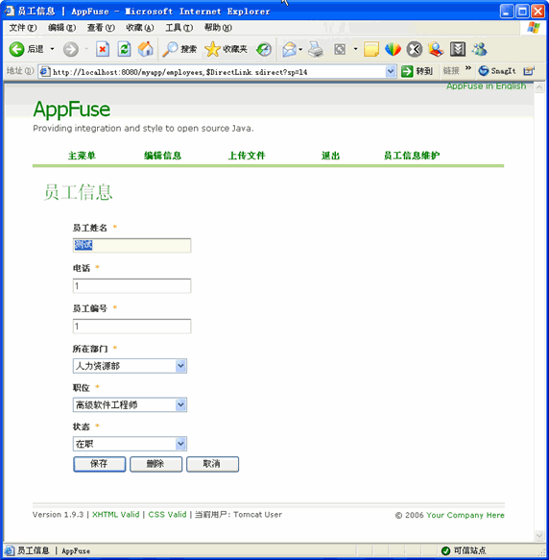Expand the Back button history dropdown arrow
Screen dimensions: 549x560
[x=52, y=49]
